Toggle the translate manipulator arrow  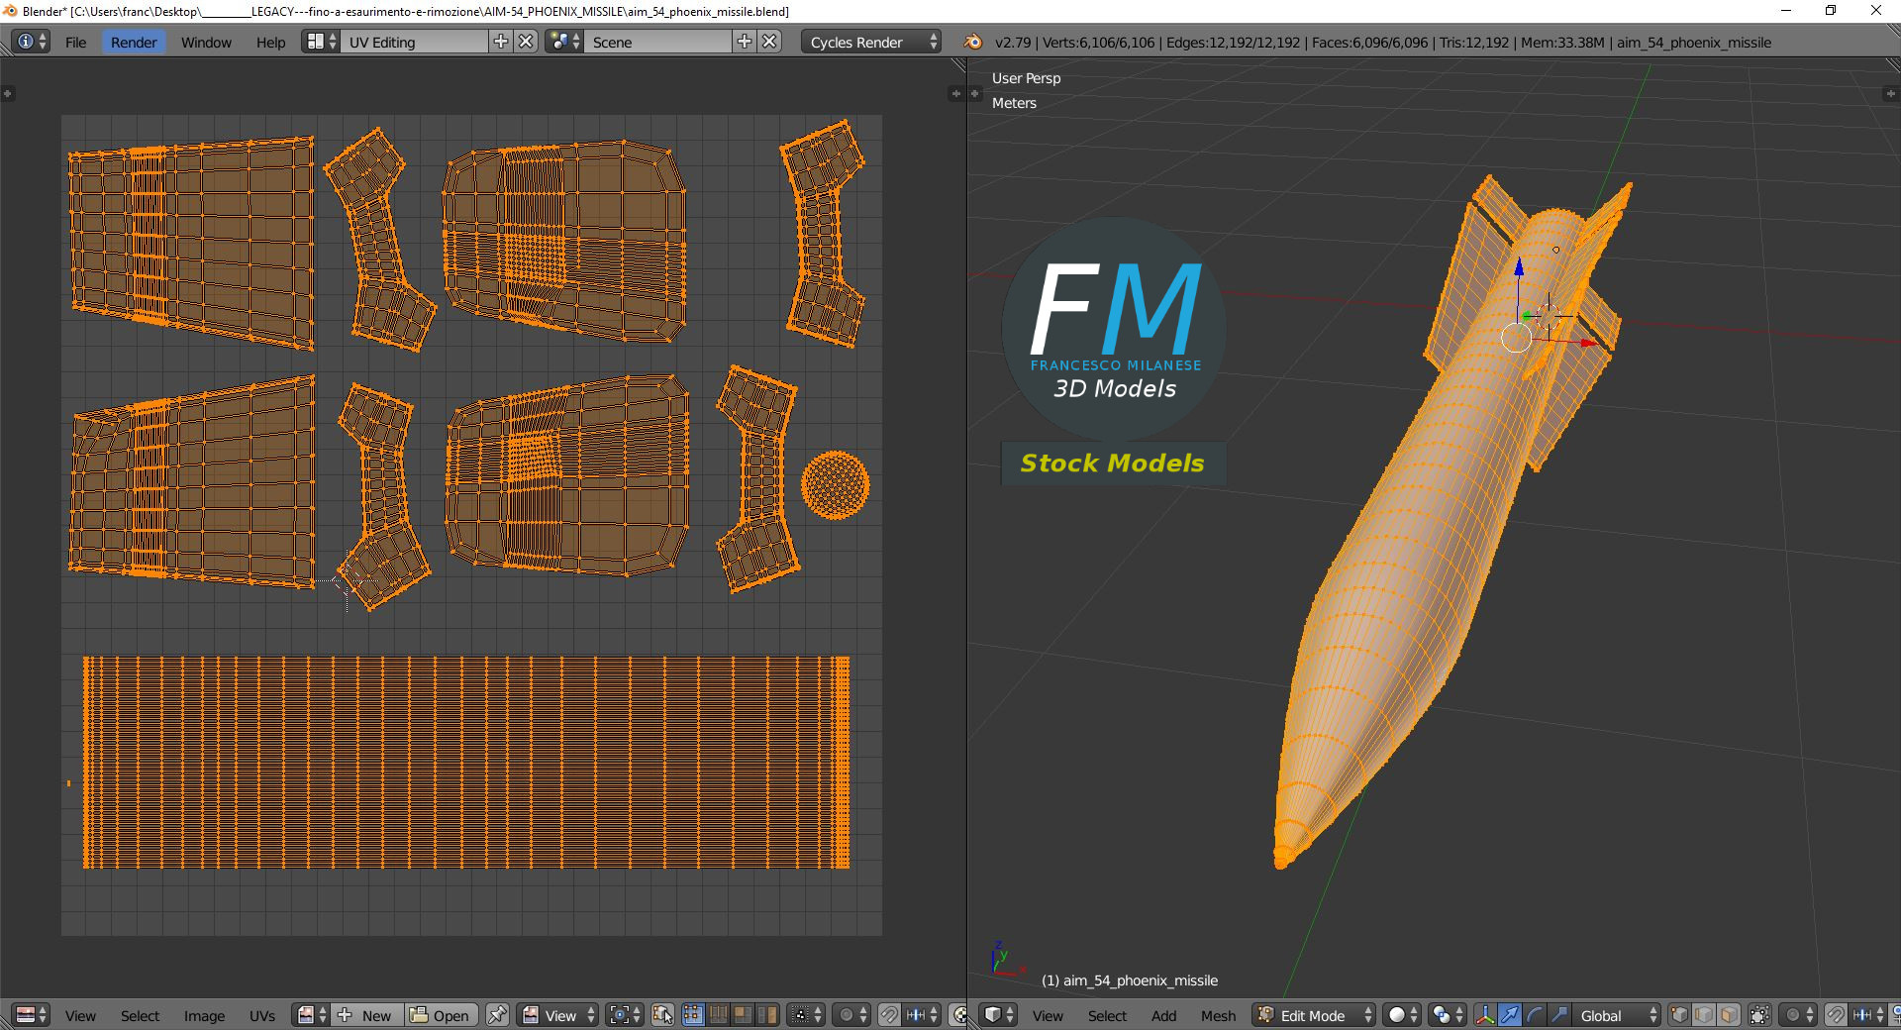[x=1510, y=1015]
